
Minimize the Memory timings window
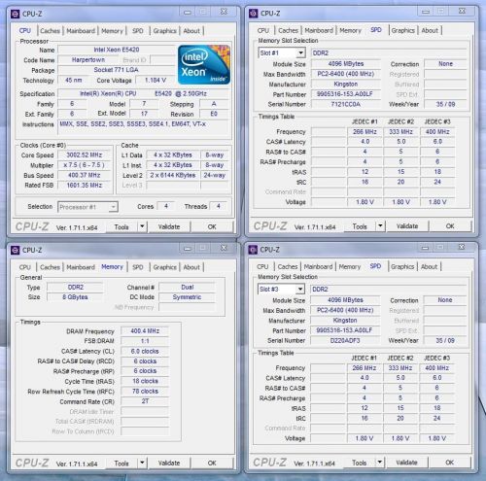188,248
